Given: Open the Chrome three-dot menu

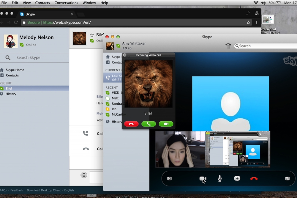Looking at the screenshot, I should (257, 22).
